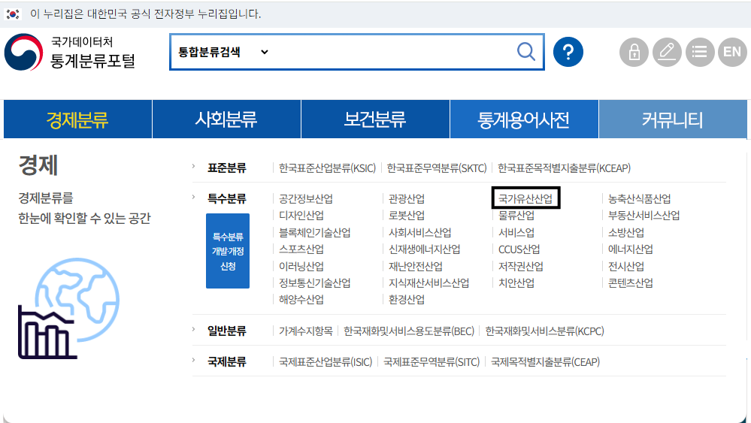751x423 pixels.
Task: Open the 국가유산산업 link
Action: pyautogui.click(x=525, y=198)
